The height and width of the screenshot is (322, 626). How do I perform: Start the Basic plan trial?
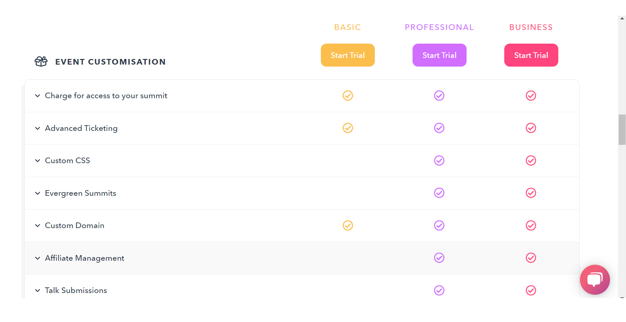pos(348,55)
